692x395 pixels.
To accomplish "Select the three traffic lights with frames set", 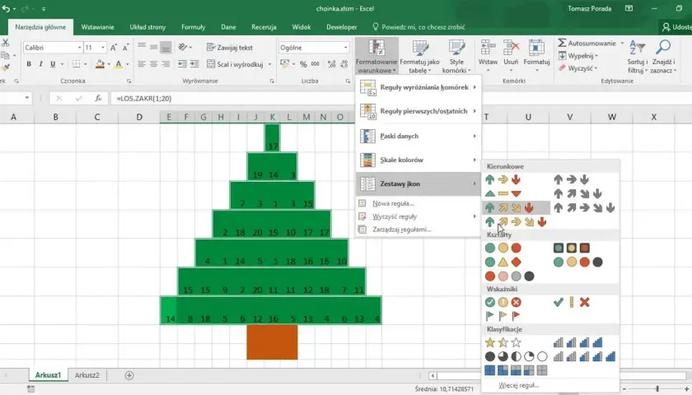I will 571,248.
